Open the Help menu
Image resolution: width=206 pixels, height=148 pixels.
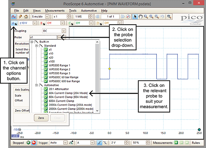coord(104,11)
